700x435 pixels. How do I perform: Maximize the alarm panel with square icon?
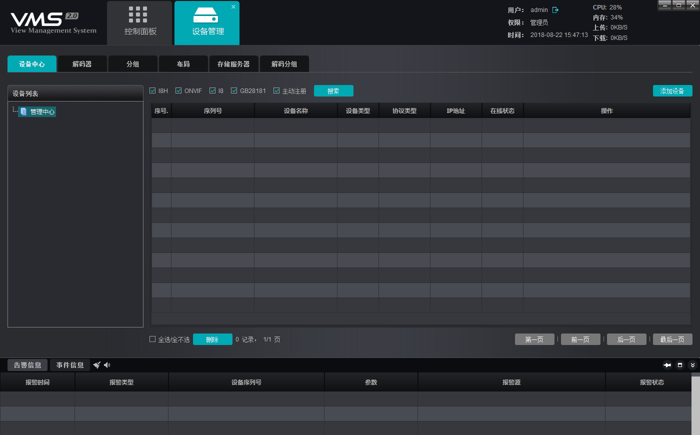(680, 365)
